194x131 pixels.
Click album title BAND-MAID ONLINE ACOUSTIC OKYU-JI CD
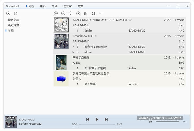(x=102, y=20)
